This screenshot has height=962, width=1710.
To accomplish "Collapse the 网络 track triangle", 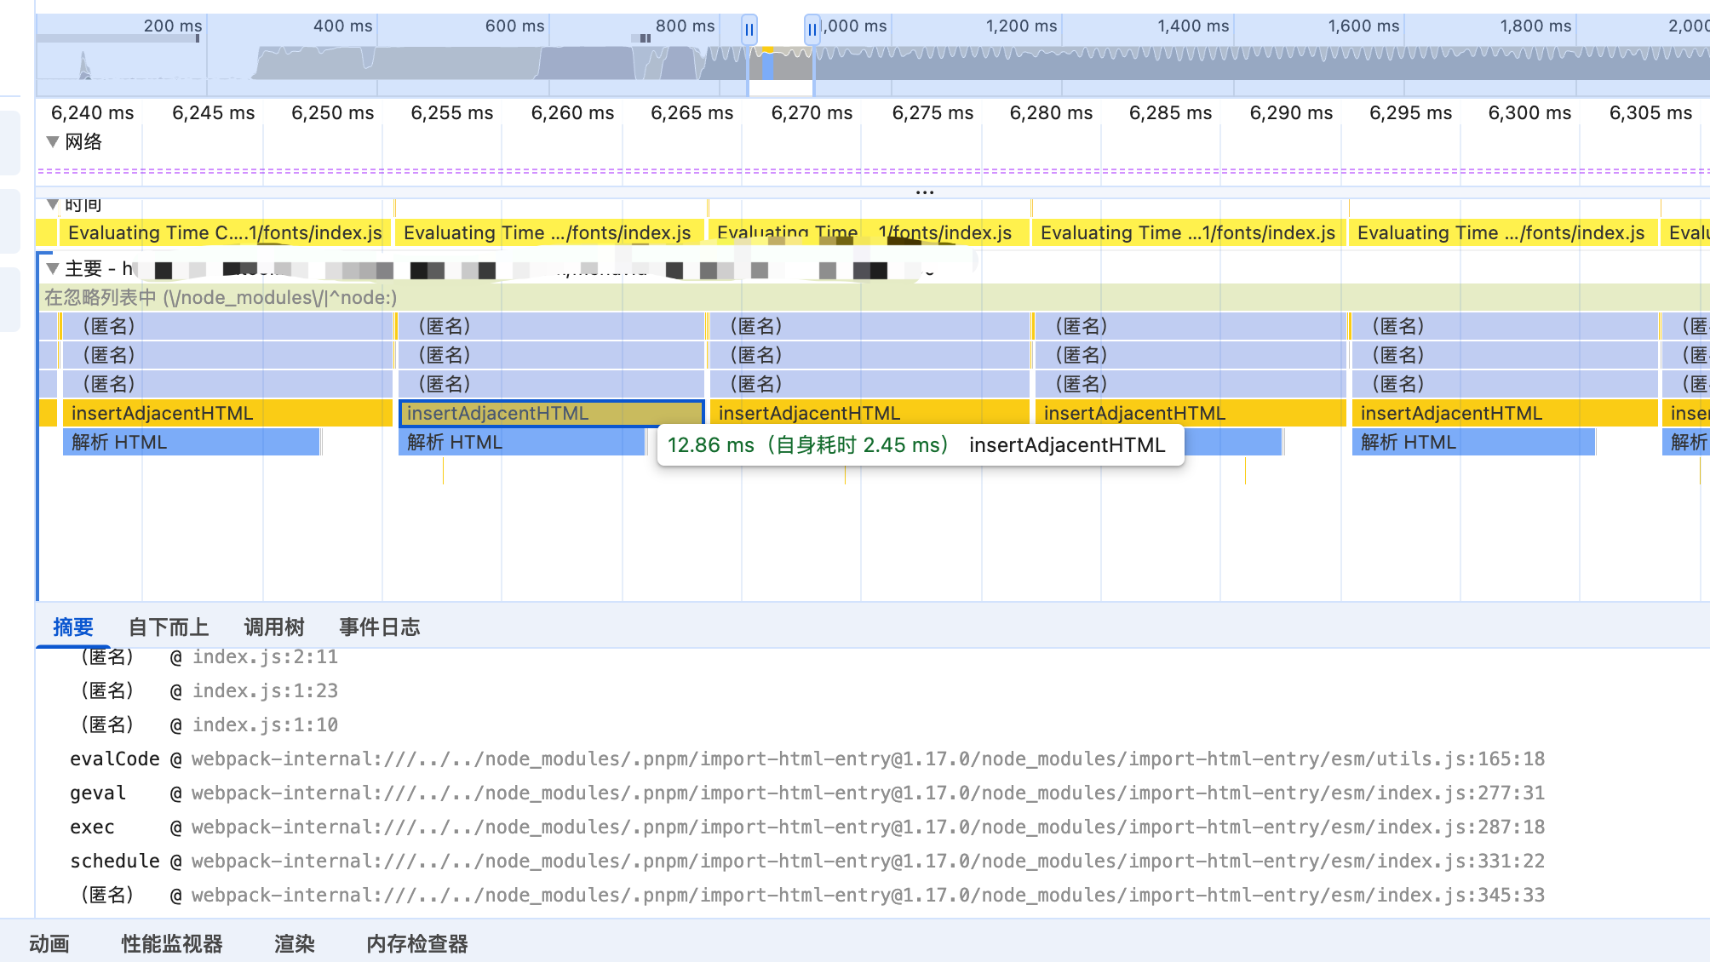I will coord(53,141).
